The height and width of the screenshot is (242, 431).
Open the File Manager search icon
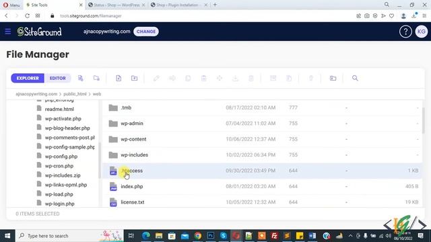click(x=355, y=78)
